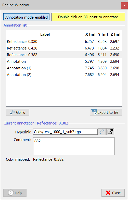Viewport: 128px width, 200px height.
Task: Click the yellow Double click on 3D point banner
Action: pyautogui.click(x=88, y=17)
